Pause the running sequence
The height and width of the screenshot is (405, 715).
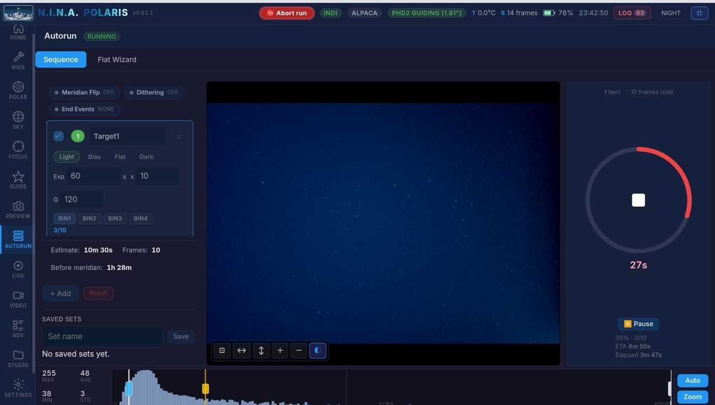tap(638, 324)
